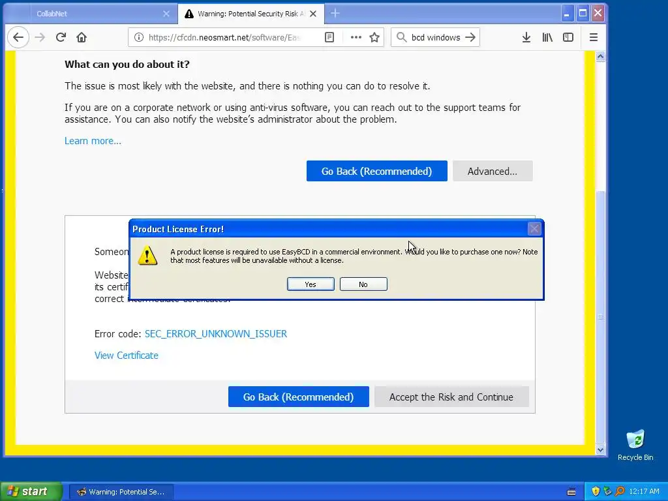This screenshot has width=668, height=501.
Task: Maximize the Firefox window
Action: 583,14
